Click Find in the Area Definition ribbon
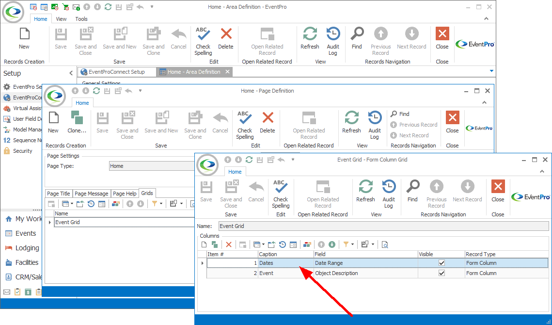 point(357,39)
